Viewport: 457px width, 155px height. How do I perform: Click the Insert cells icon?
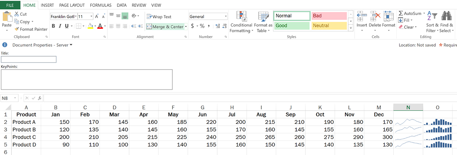362,16
